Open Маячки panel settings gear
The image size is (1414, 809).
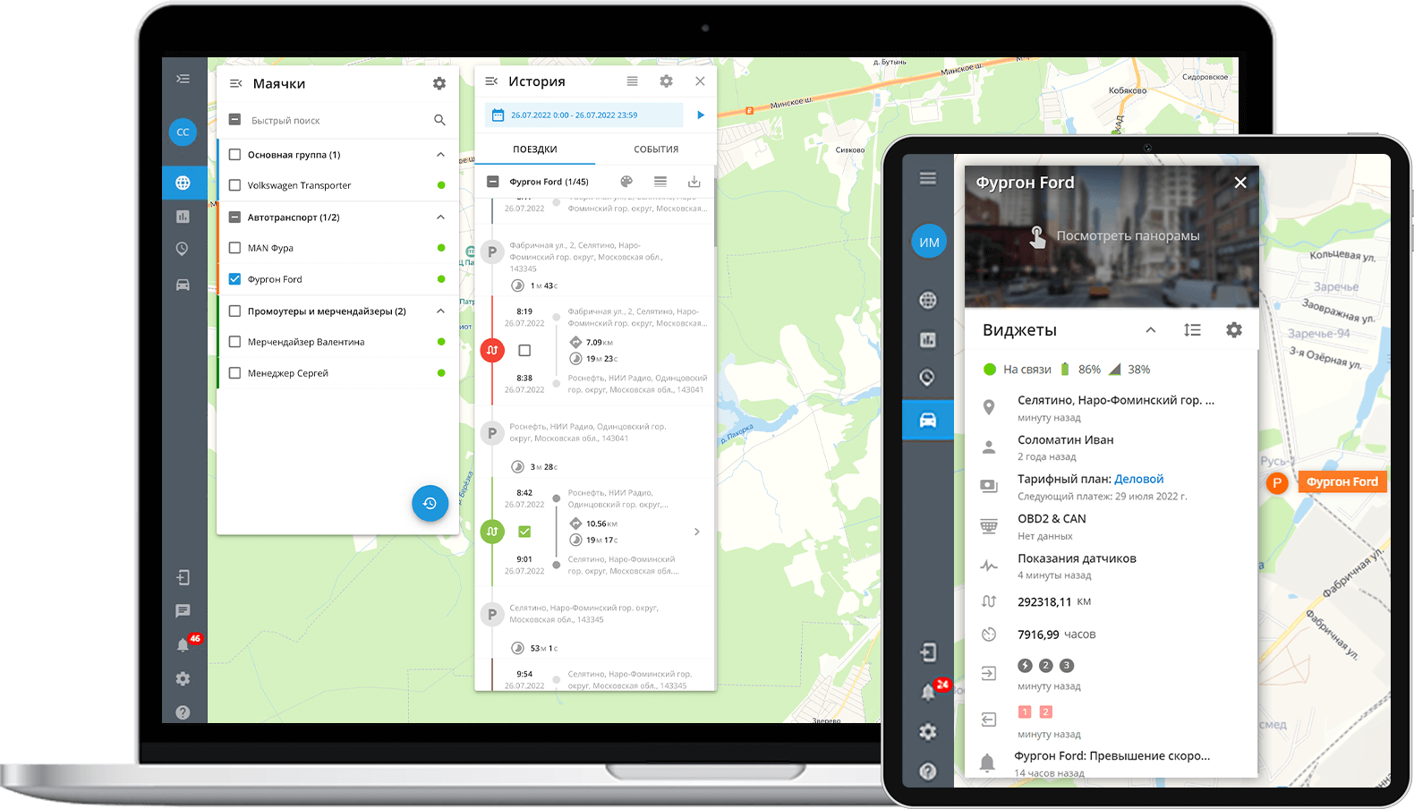pos(439,83)
